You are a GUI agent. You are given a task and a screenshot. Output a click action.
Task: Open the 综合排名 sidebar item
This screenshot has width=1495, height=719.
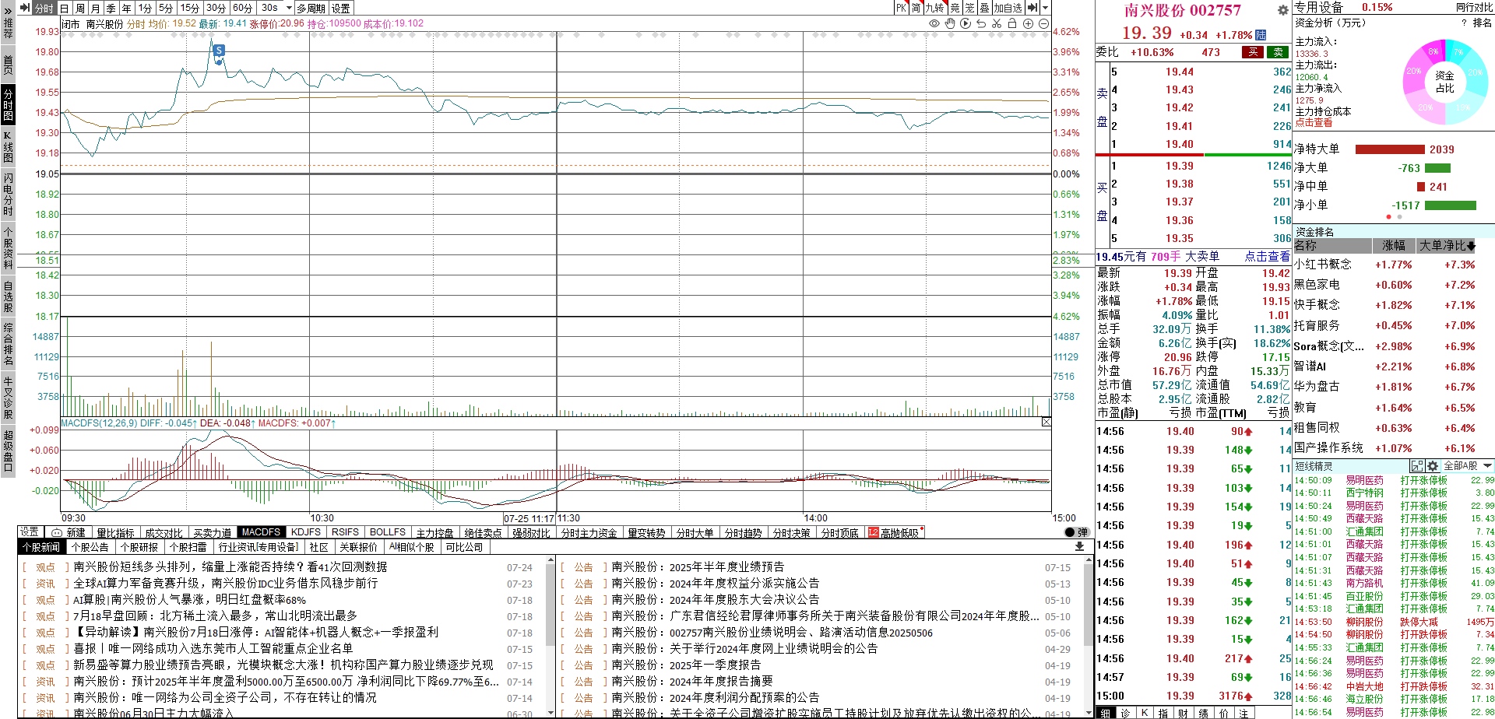[x=8, y=343]
